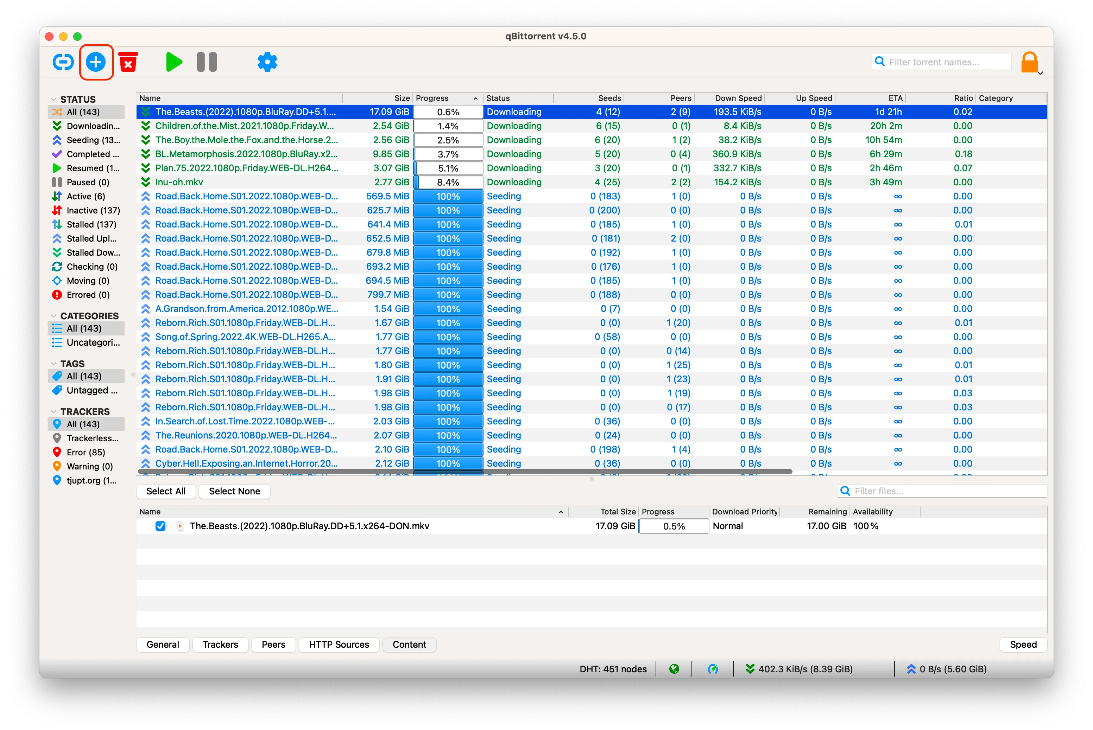The width and height of the screenshot is (1093, 730).
Task: Click the green connection status globe icon
Action: click(x=674, y=669)
